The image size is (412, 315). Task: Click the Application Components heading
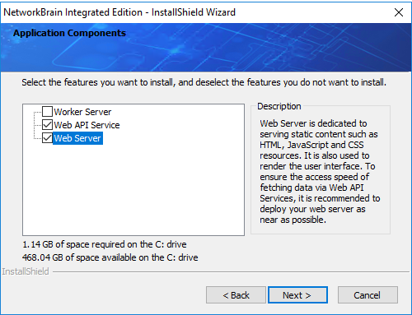click(x=69, y=33)
